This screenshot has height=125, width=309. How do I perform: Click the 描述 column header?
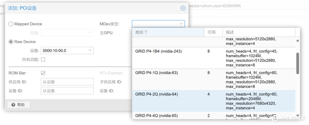click(x=259, y=32)
